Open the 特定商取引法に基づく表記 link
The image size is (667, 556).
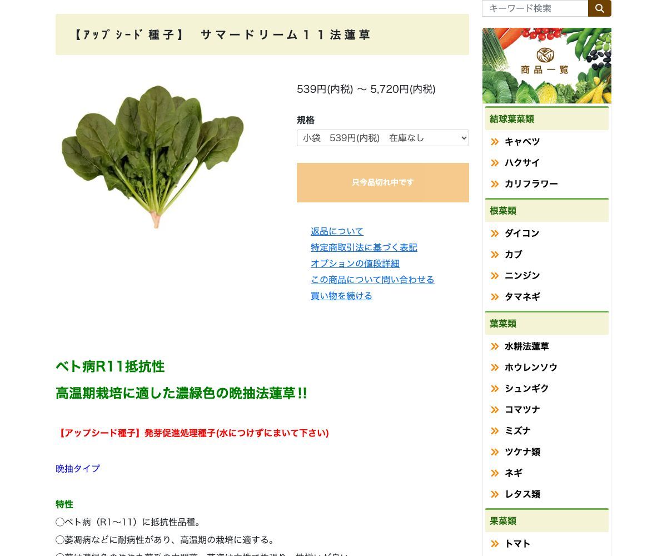[x=364, y=247]
